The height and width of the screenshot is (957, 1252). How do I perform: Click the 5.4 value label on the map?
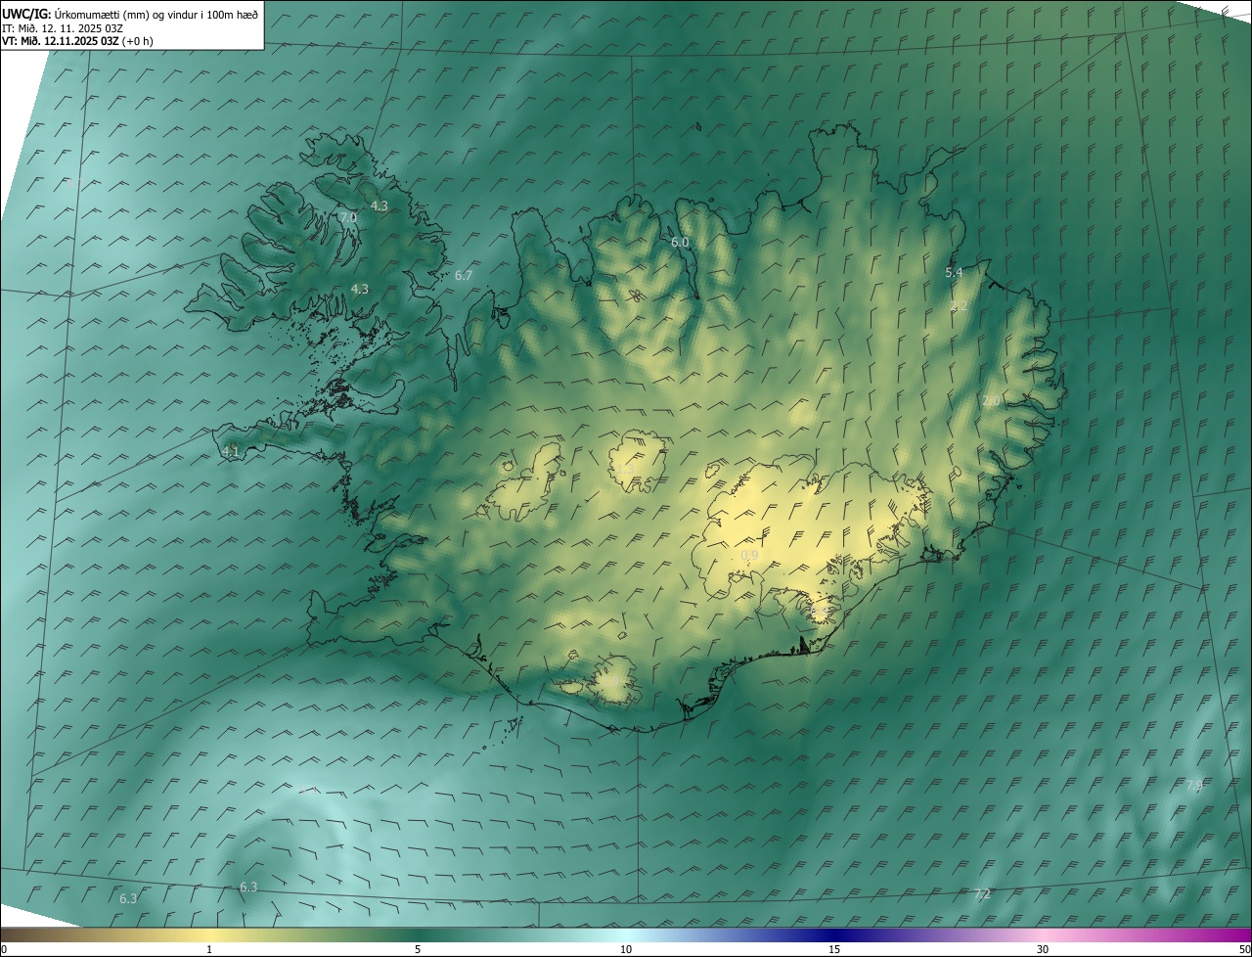tap(955, 273)
